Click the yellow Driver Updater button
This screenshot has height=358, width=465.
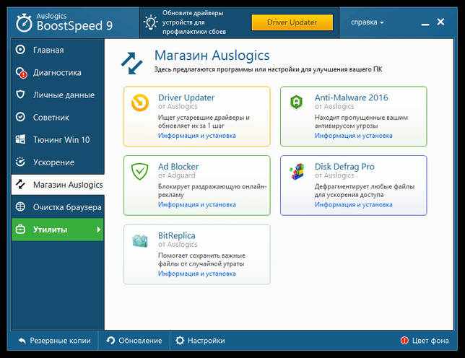click(x=292, y=22)
